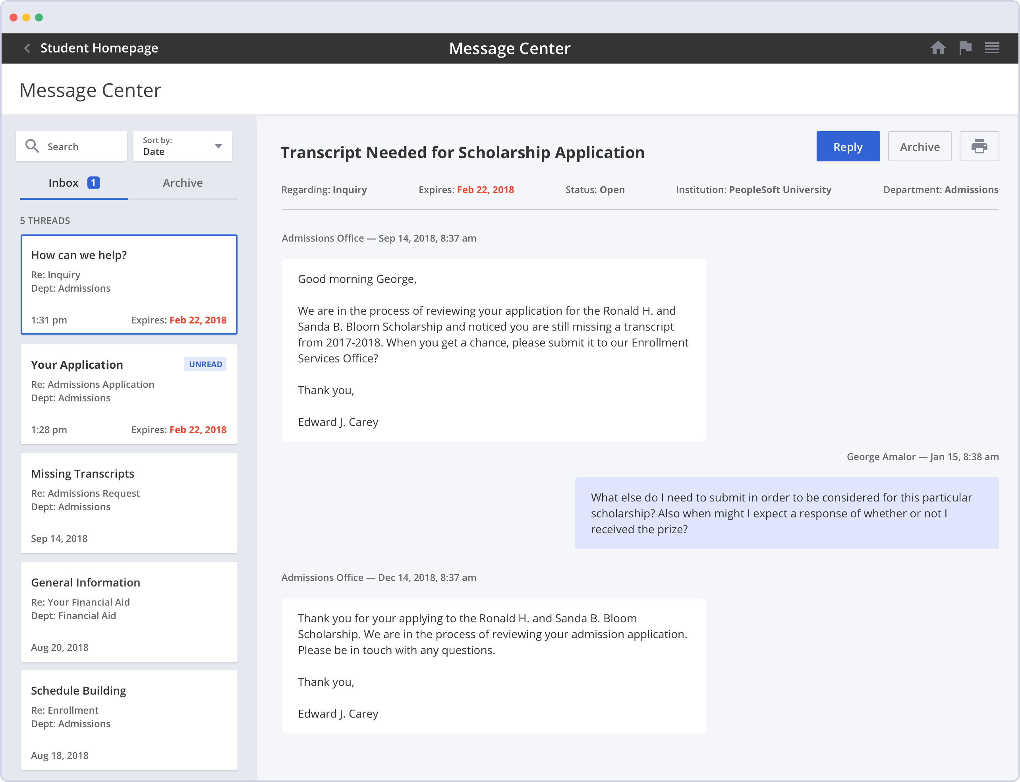Click the Sort by dropdown arrow

pos(218,146)
